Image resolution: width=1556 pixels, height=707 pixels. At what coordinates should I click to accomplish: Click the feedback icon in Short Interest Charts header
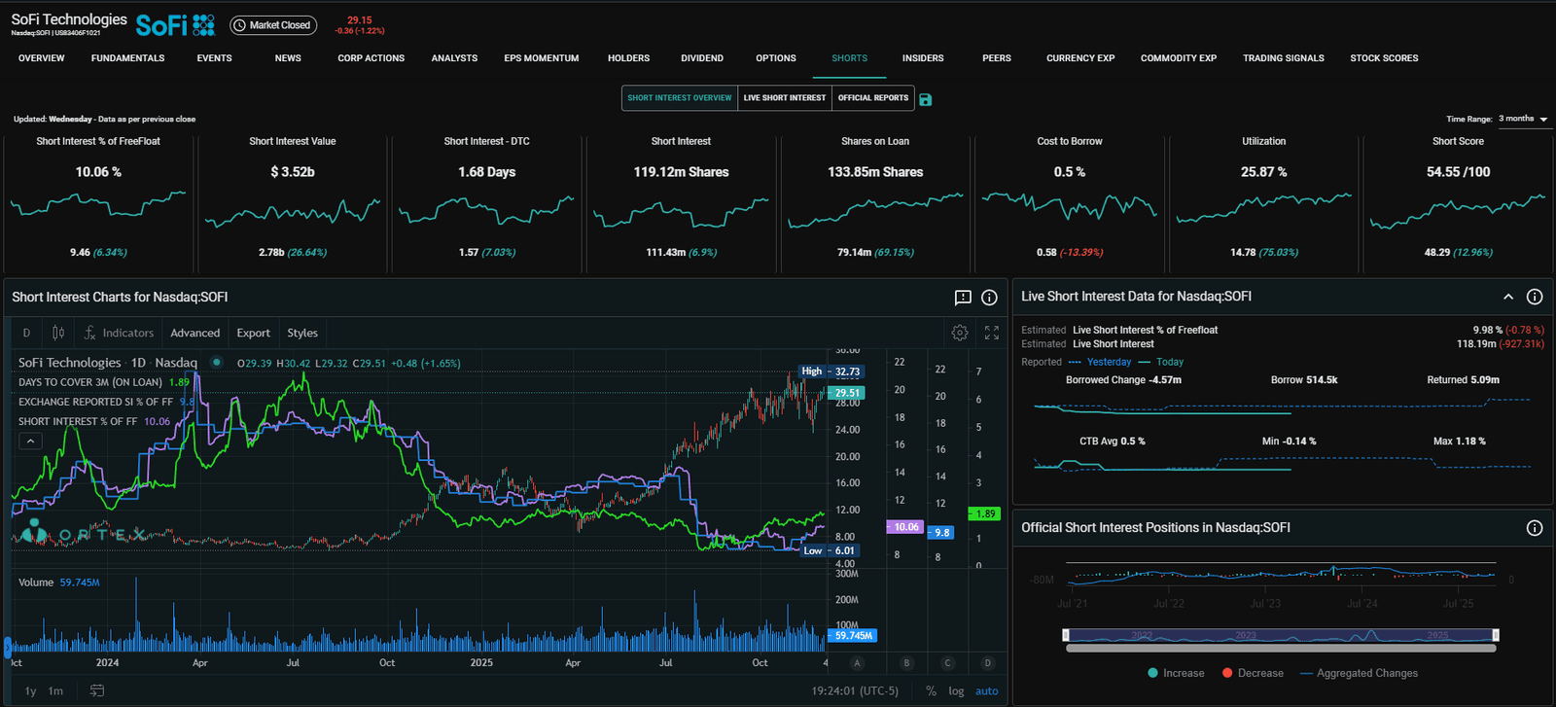[x=963, y=298]
